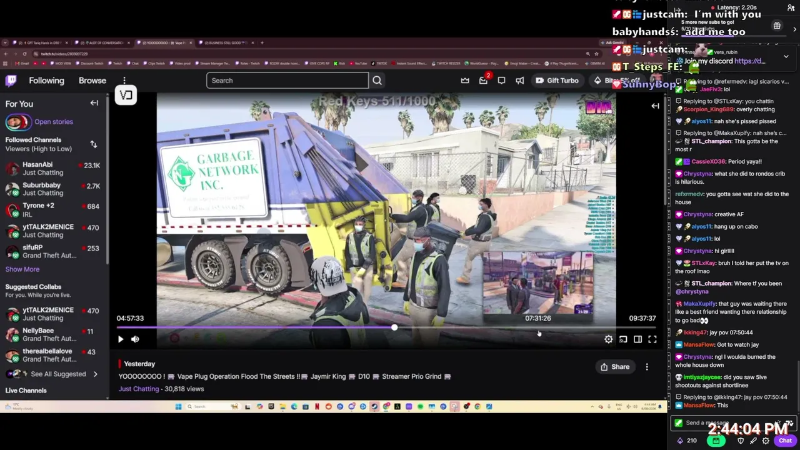Open Steam from the taskbar
800x450 pixels.
pyautogui.click(x=374, y=406)
